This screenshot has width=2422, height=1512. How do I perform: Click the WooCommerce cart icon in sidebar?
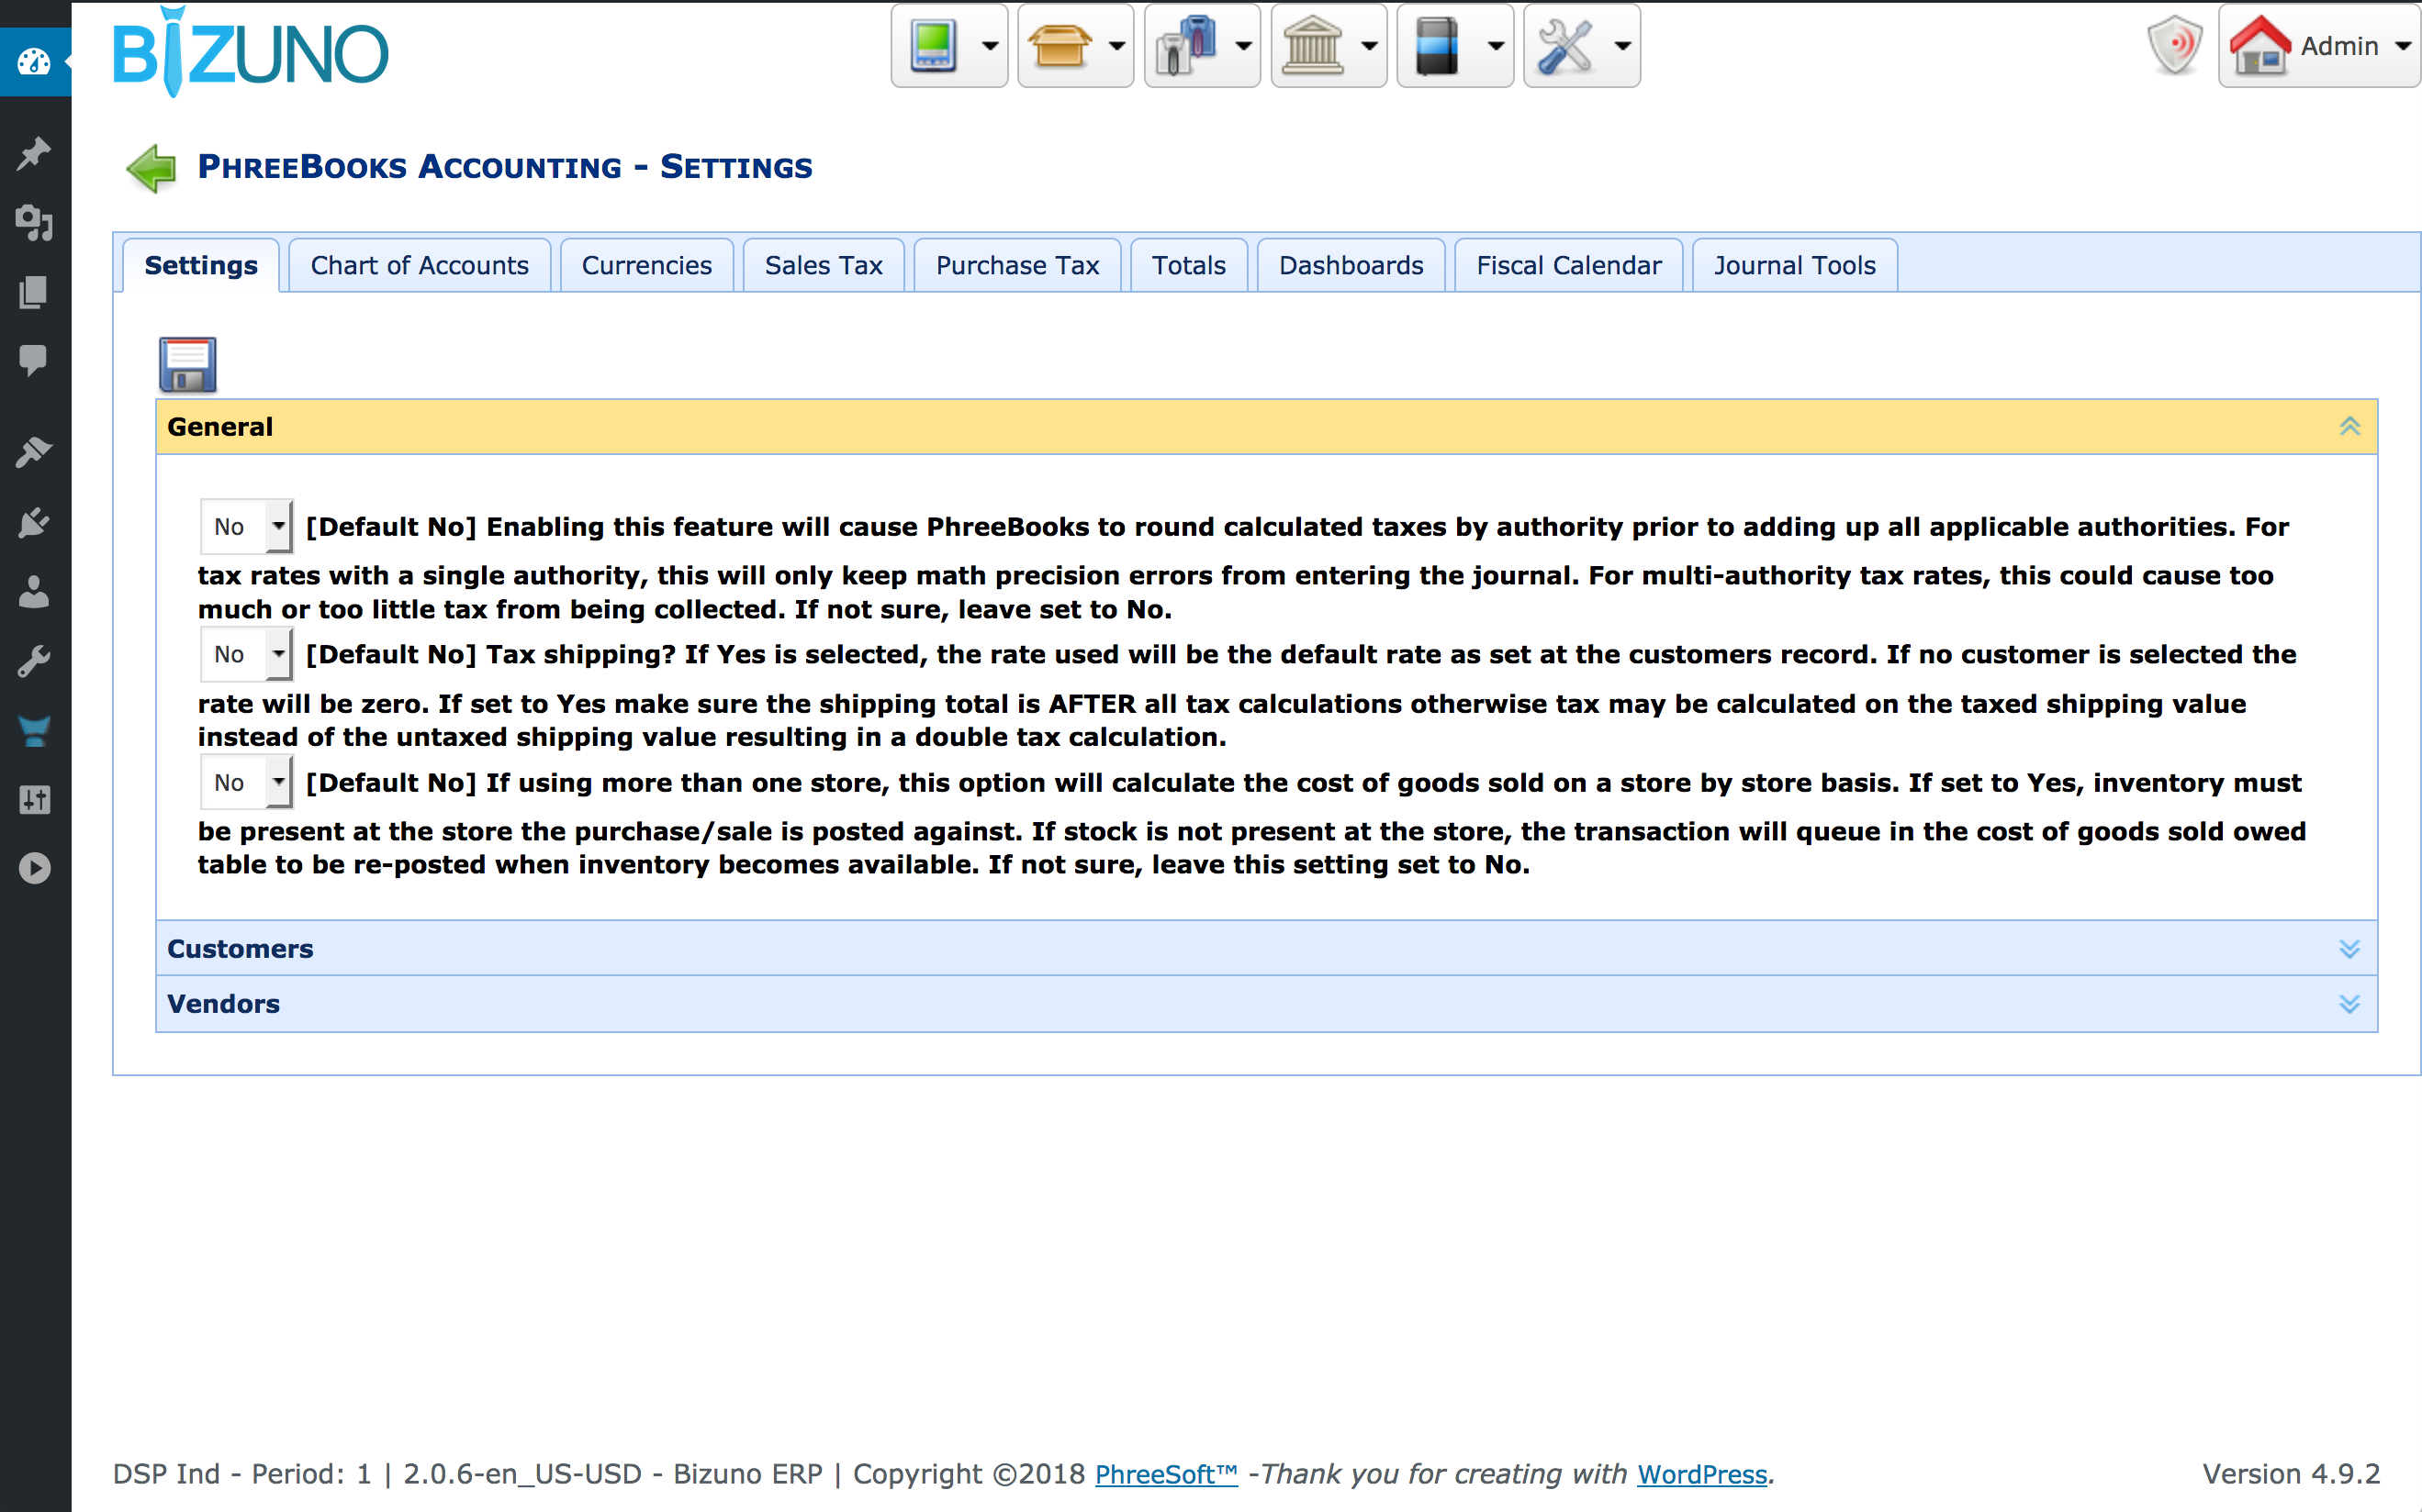click(x=34, y=731)
